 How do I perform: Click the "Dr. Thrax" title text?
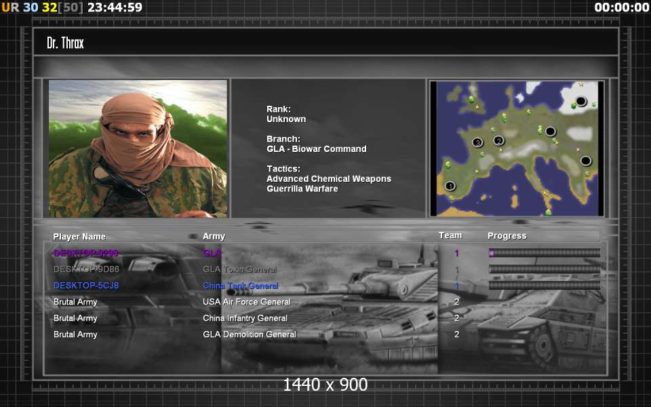[65, 43]
